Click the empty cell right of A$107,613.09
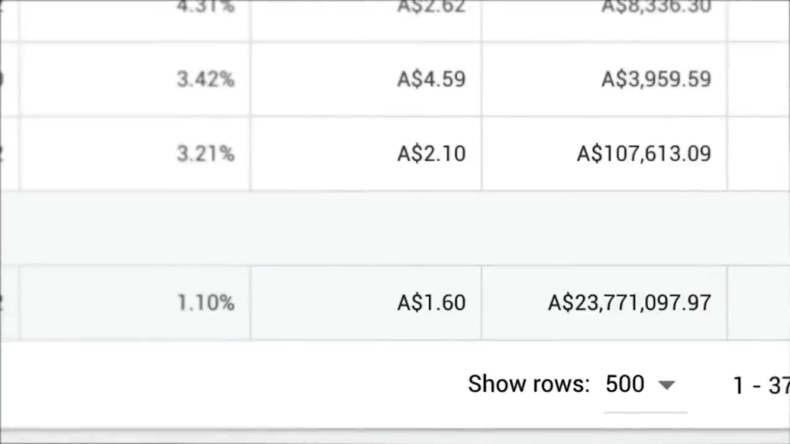The image size is (790, 444). pos(758,153)
